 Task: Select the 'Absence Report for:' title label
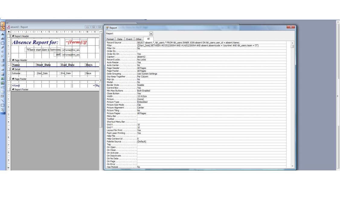pyautogui.click(x=36, y=42)
